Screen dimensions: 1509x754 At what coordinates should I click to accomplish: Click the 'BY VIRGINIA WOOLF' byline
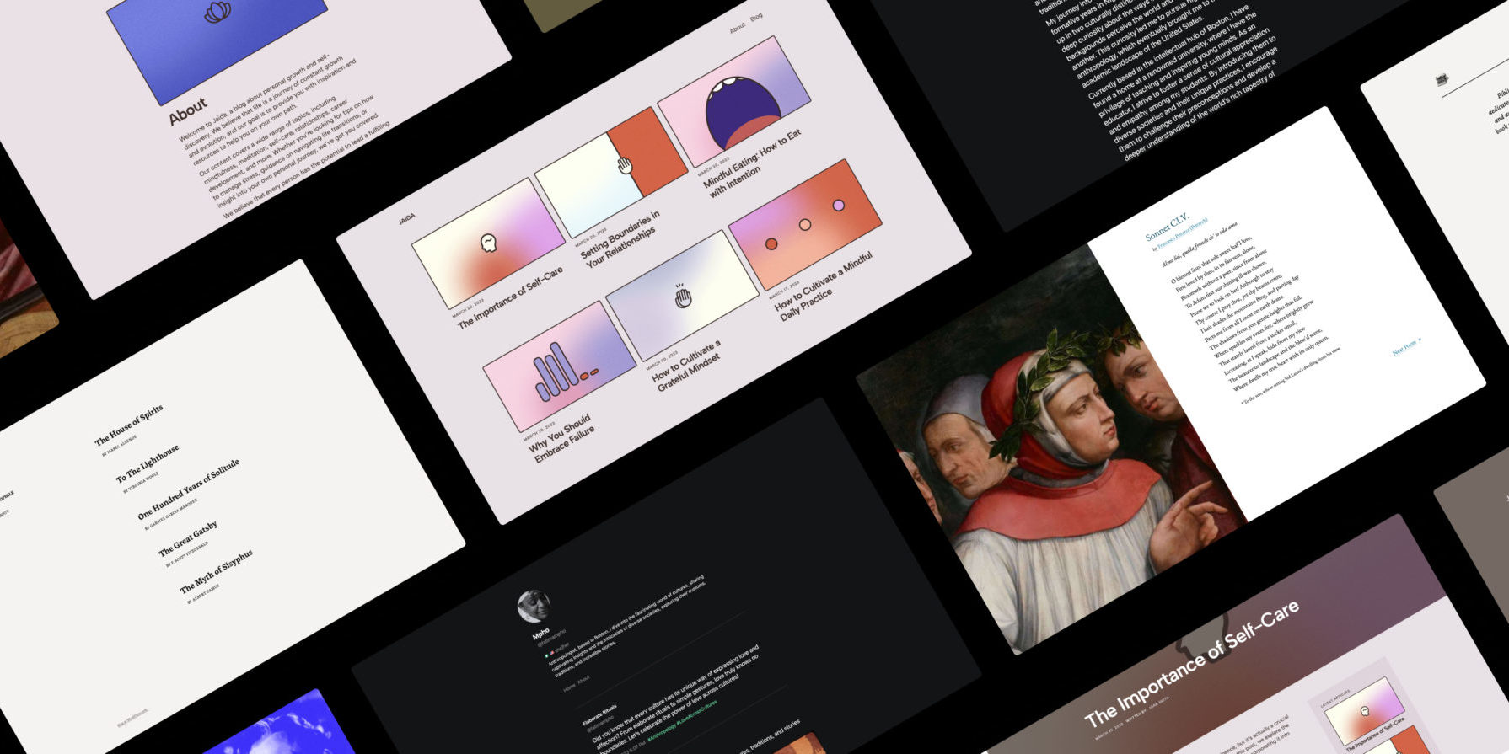click(x=141, y=483)
